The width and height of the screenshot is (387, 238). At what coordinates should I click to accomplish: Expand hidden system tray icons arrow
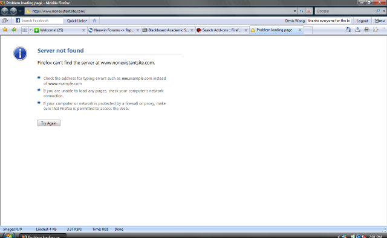click(339, 237)
